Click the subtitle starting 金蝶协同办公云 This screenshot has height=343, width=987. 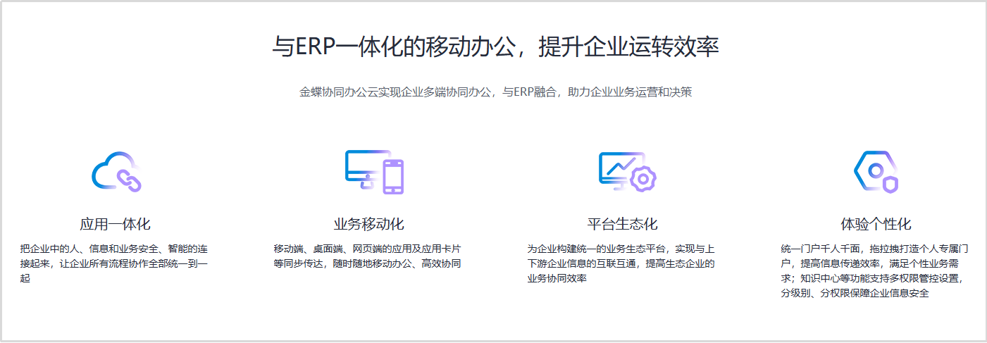[x=496, y=92]
